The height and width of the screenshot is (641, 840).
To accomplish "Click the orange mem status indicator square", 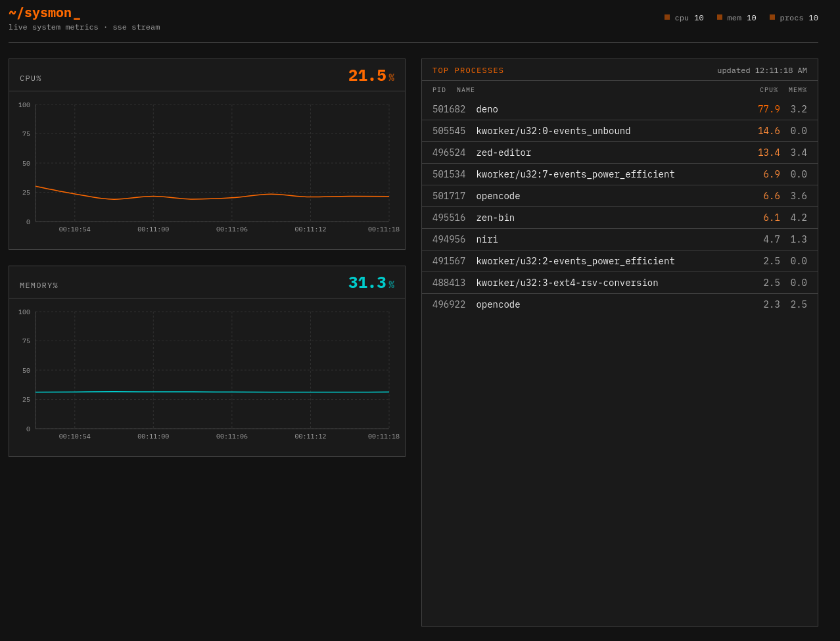I will point(720,17).
